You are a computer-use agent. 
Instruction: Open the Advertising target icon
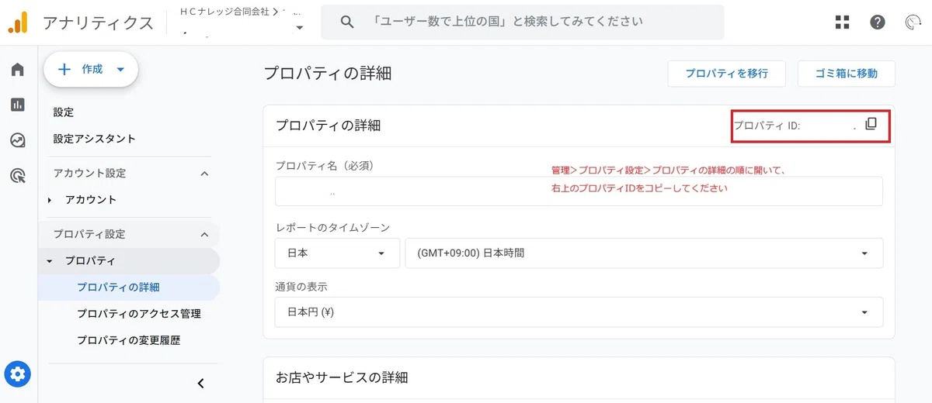click(x=18, y=176)
